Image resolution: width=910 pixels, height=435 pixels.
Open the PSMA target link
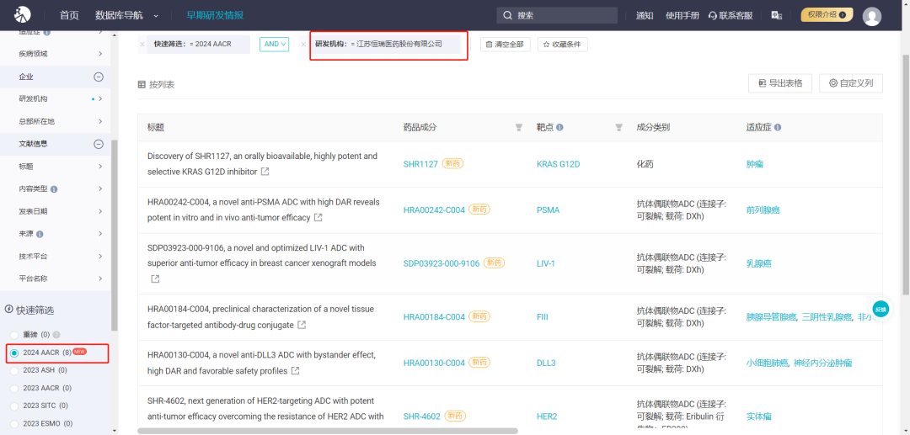pyautogui.click(x=548, y=210)
